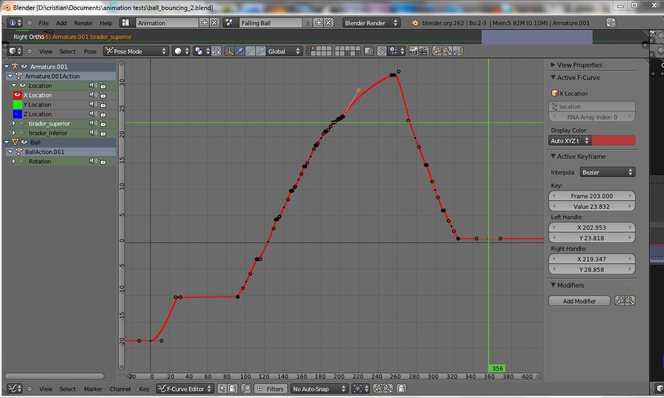Screen dimensions: 664x398
Task: Toggle the 3D manipulator axis icon
Action: pyautogui.click(x=229, y=51)
